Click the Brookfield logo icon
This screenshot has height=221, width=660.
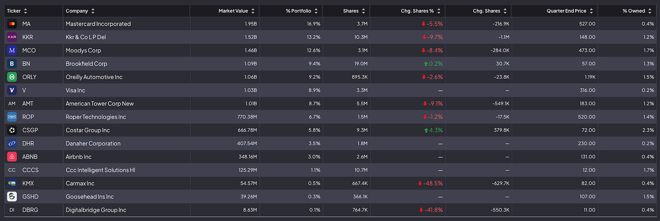[x=12, y=64]
